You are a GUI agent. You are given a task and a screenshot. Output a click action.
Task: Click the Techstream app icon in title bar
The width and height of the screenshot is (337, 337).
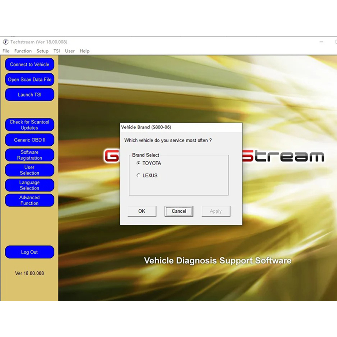pyautogui.click(x=5, y=42)
